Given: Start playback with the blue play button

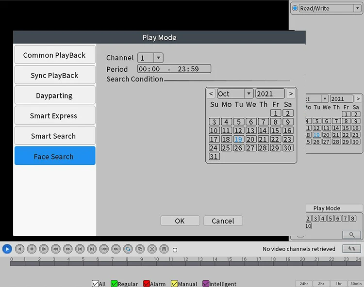Looking at the screenshot, I should point(7,249).
